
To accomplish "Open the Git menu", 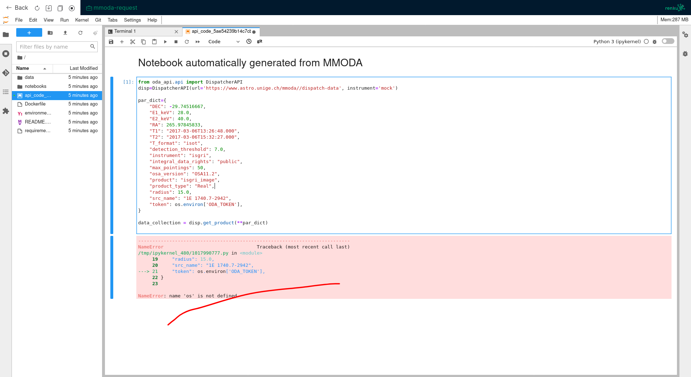I will [98, 20].
